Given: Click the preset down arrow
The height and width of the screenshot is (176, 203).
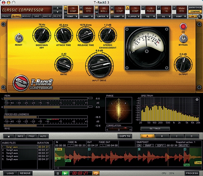Looking at the screenshot, I should pos(57,12).
